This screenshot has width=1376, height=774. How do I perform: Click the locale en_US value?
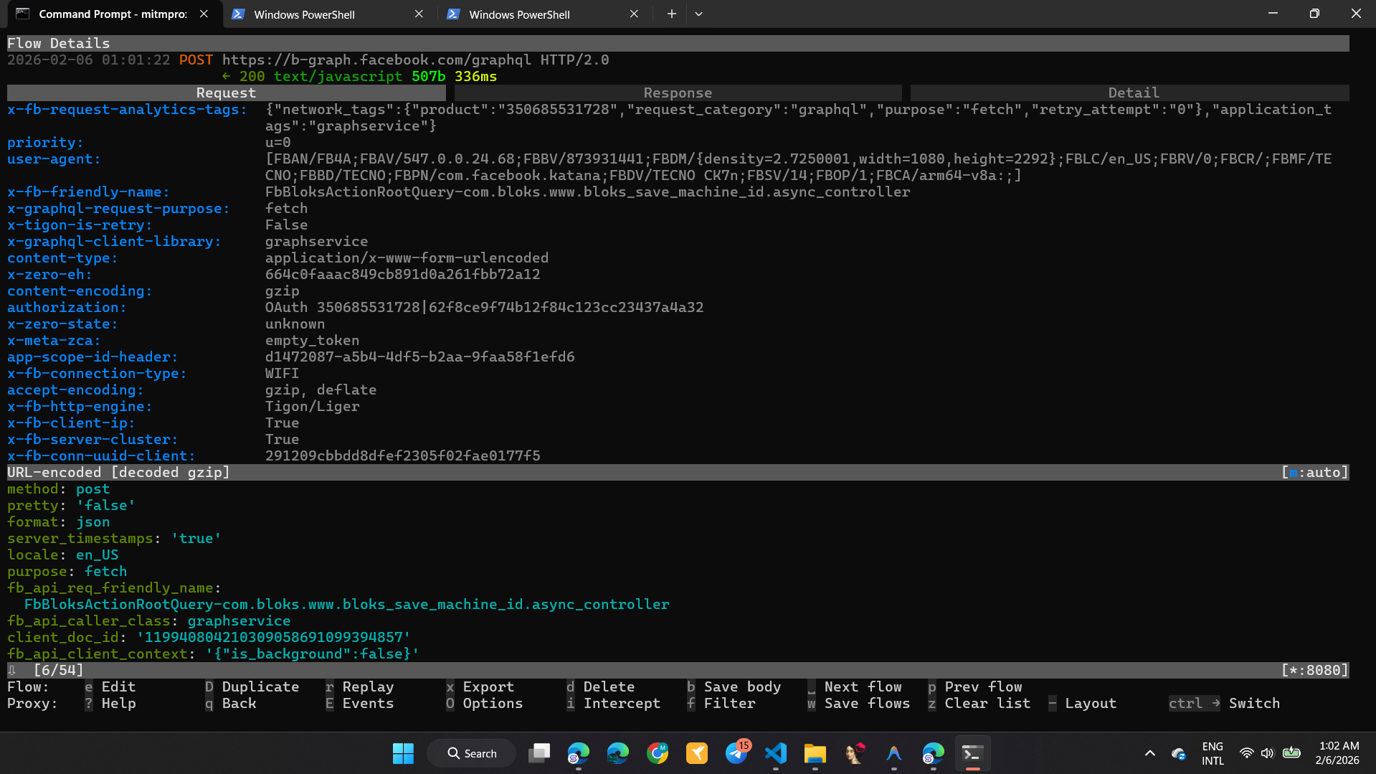[x=97, y=555]
